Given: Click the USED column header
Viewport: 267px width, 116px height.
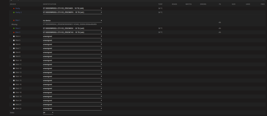Looking at the screenshot, I should pos(248,4).
